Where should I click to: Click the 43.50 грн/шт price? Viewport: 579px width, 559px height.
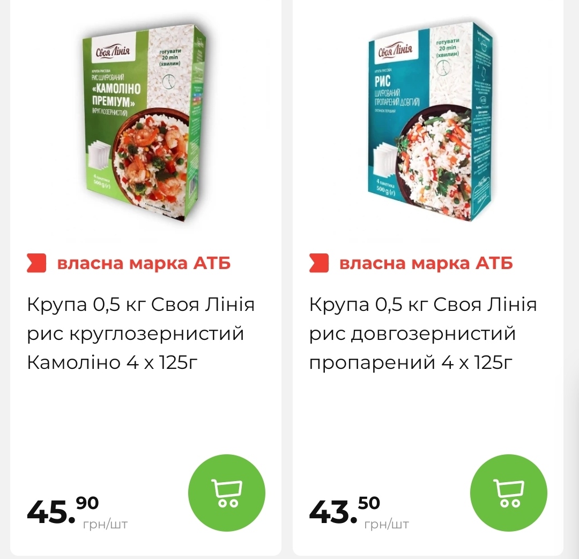pos(359,513)
